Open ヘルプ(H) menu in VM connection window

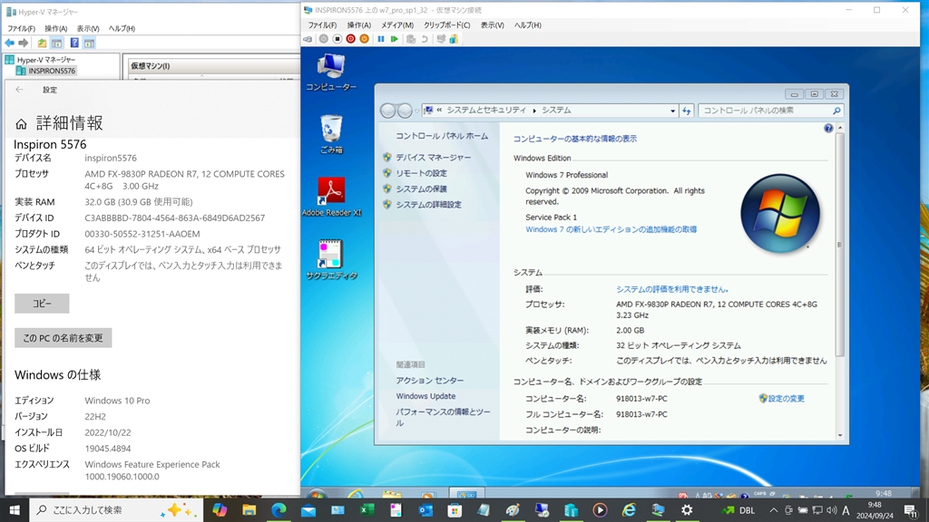(527, 25)
